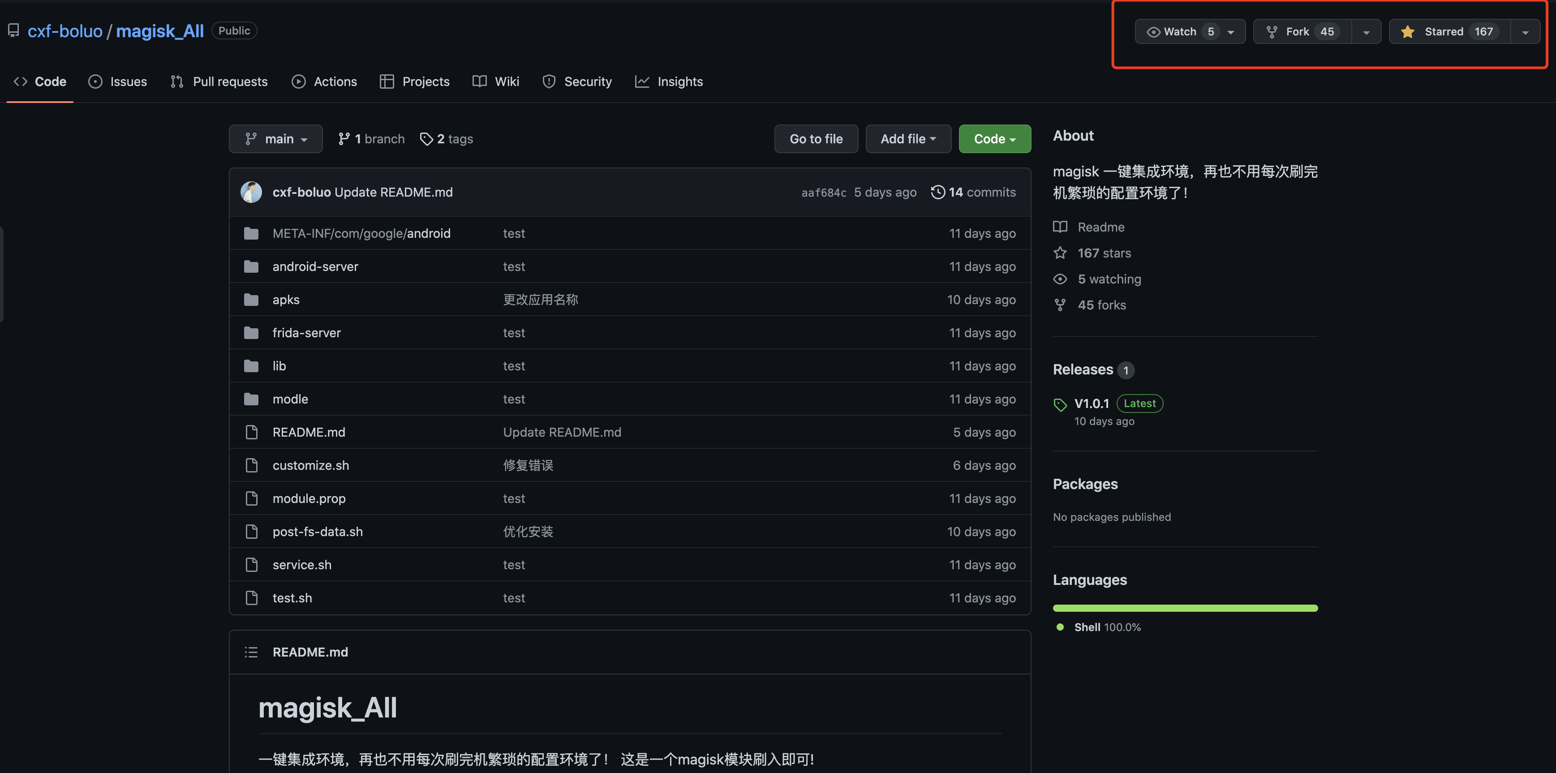Open the 修复错误 commit message

[528, 466]
